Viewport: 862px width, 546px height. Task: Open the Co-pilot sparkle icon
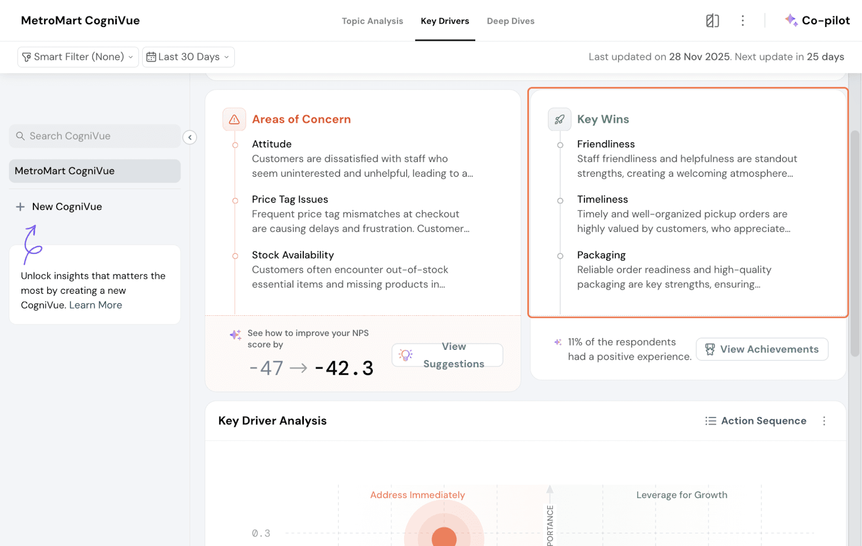point(791,20)
